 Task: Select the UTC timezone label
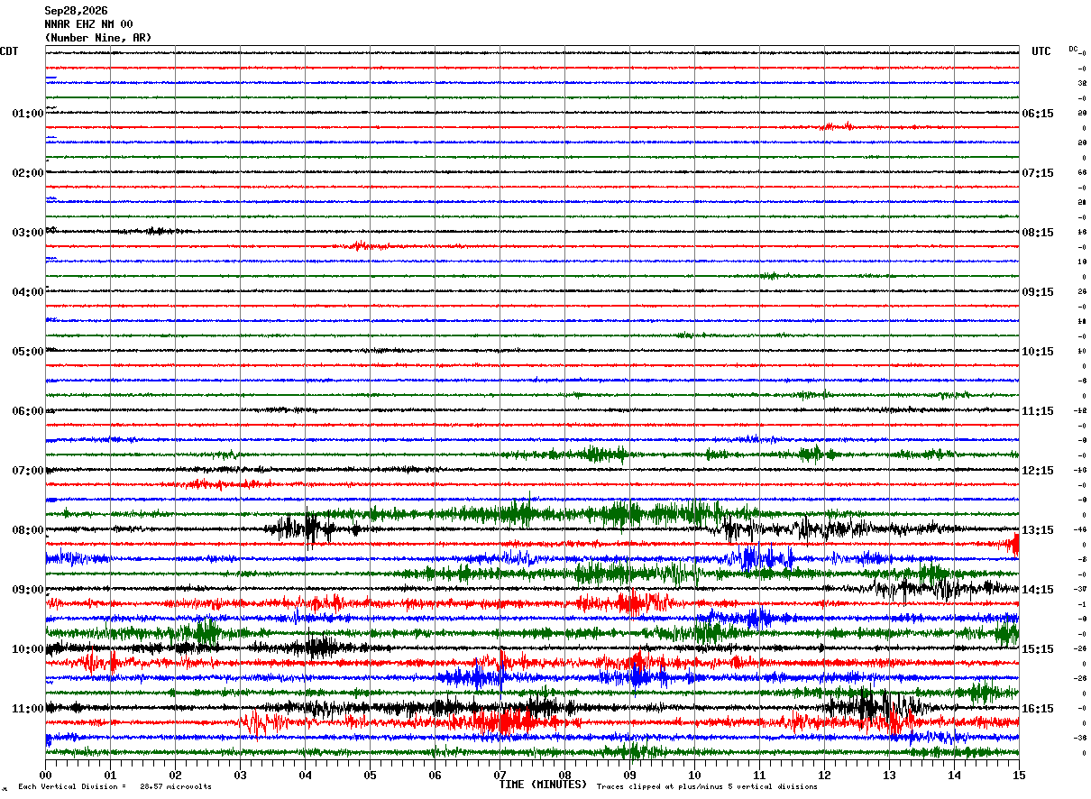pyautogui.click(x=1041, y=51)
